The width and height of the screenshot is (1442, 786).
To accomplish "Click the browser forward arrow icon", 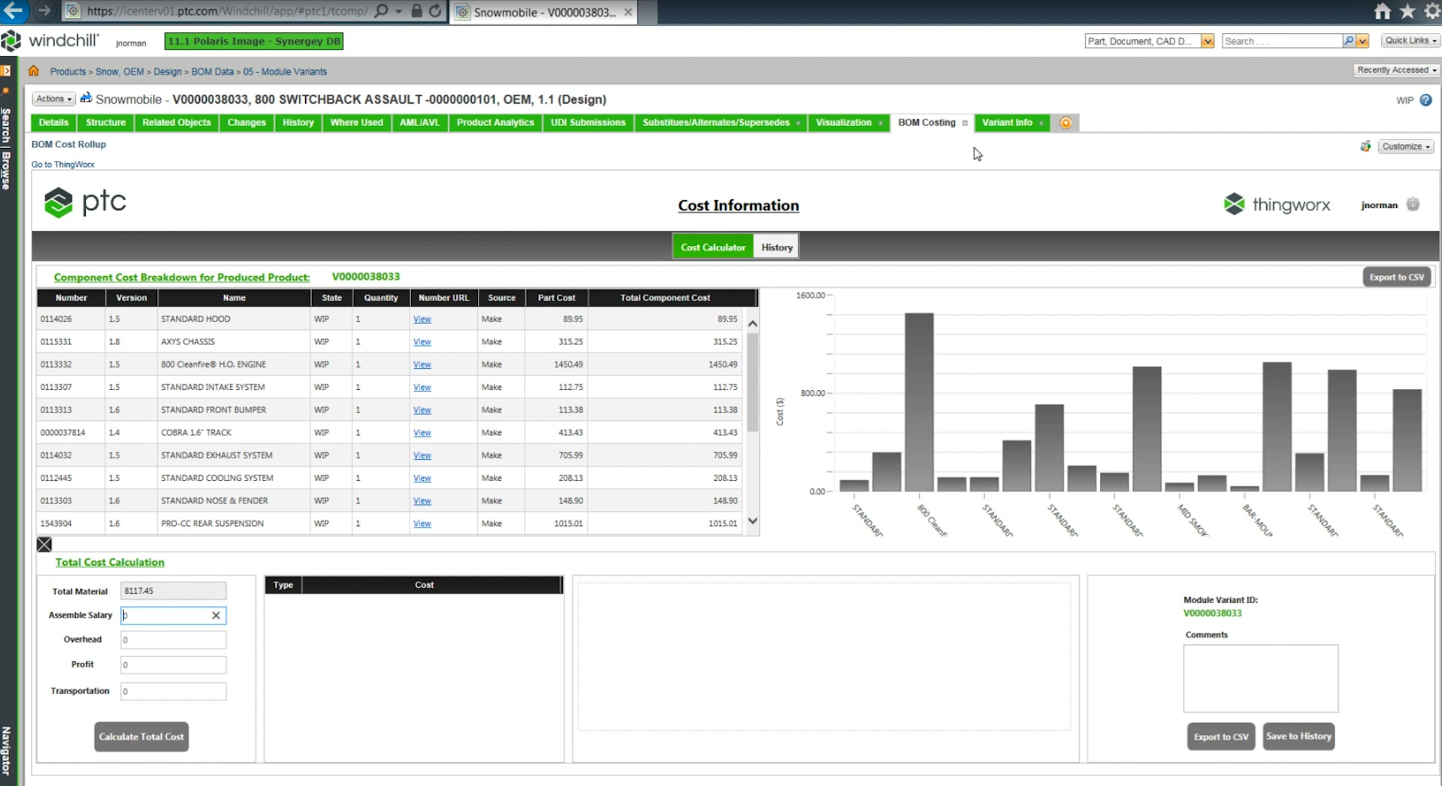I will click(44, 11).
